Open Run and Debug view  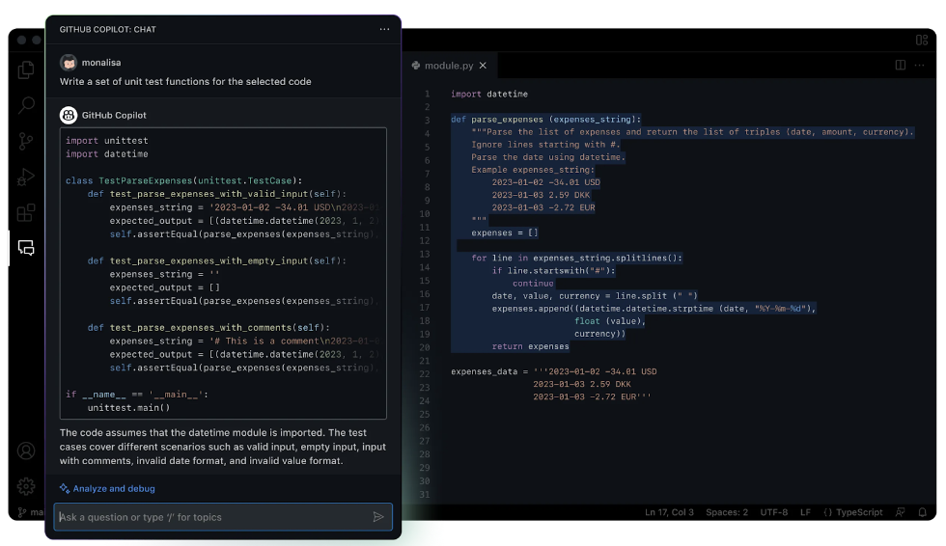(26, 177)
